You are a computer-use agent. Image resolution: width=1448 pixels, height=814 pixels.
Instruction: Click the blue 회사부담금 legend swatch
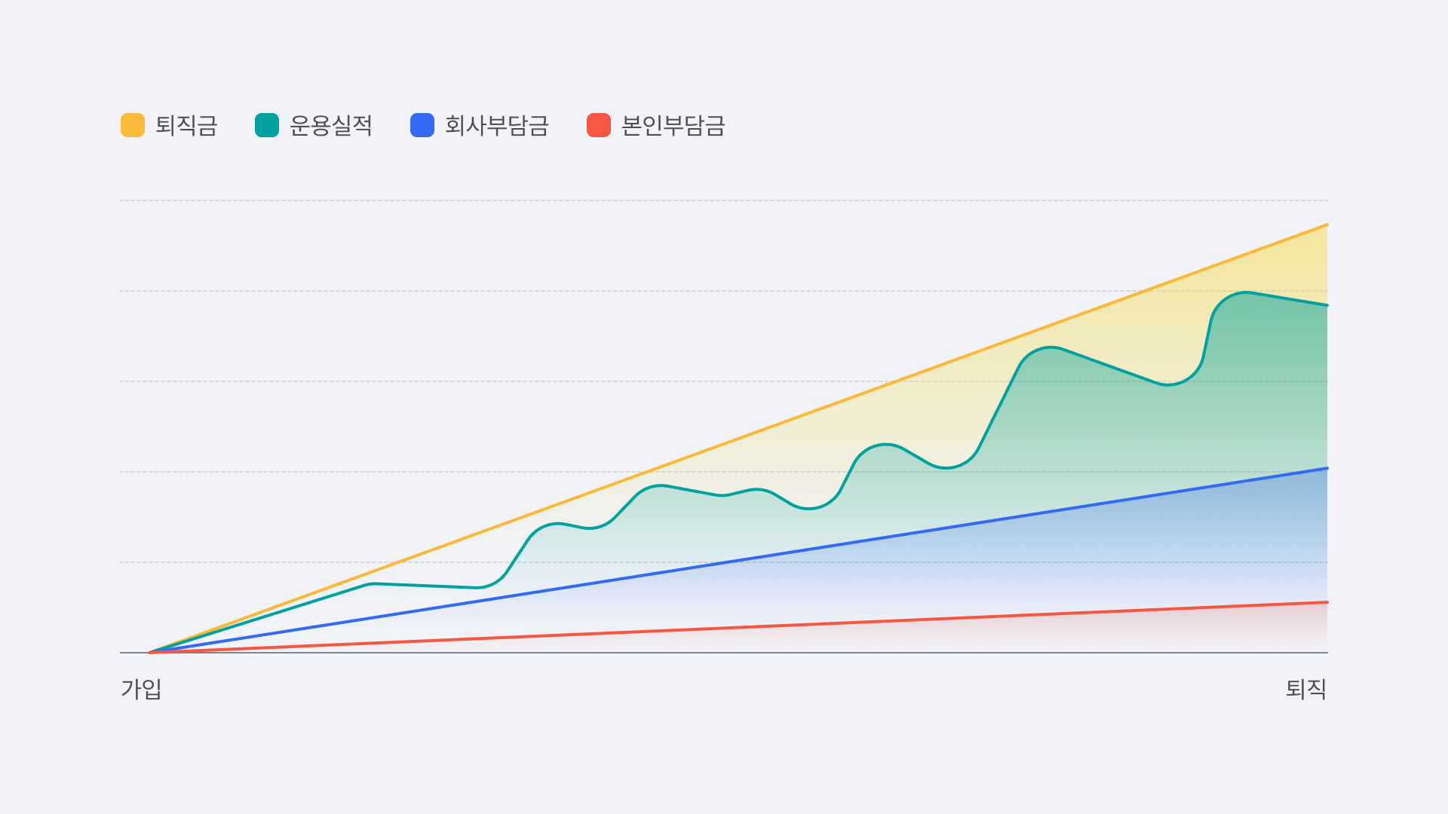coord(422,125)
